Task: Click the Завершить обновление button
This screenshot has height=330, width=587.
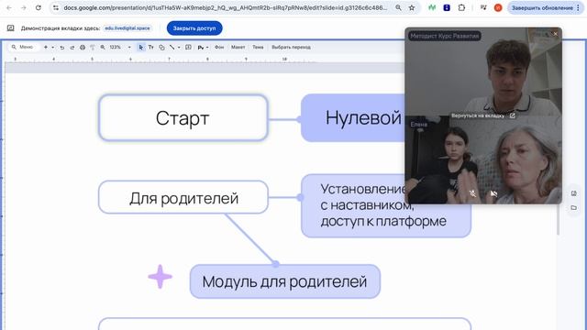Action: tap(542, 7)
